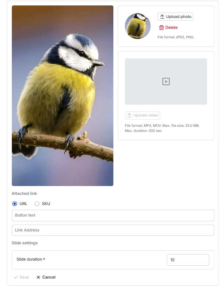This screenshot has height=287, width=222.
Task: Click the Cancel button text
Action: 49,277
